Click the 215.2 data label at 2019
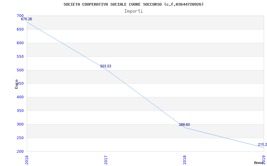The image size is (267, 166). click(x=262, y=145)
